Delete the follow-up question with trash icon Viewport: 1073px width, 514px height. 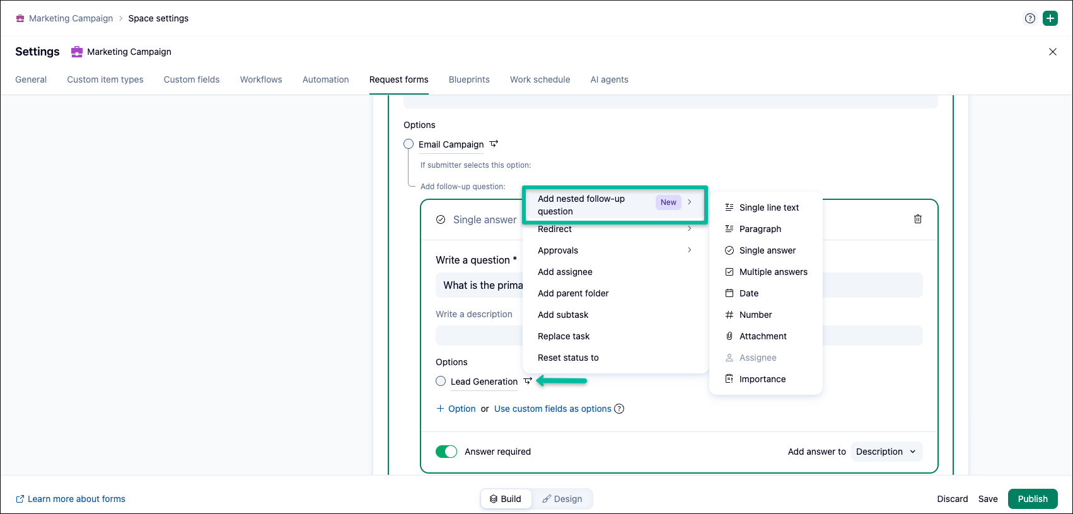click(918, 219)
